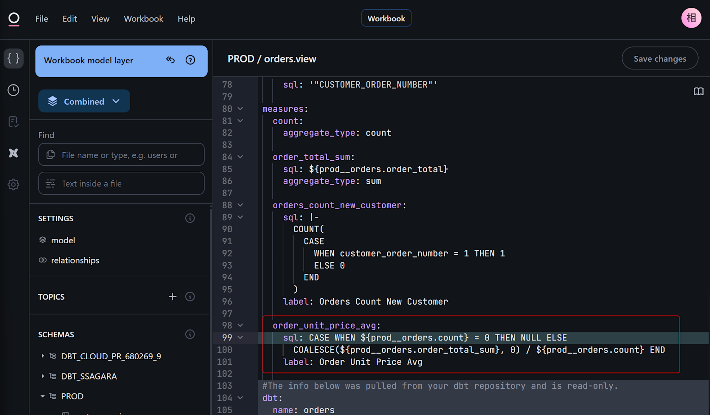
Task: Open the history clock icon in sidebar
Action: point(13,90)
